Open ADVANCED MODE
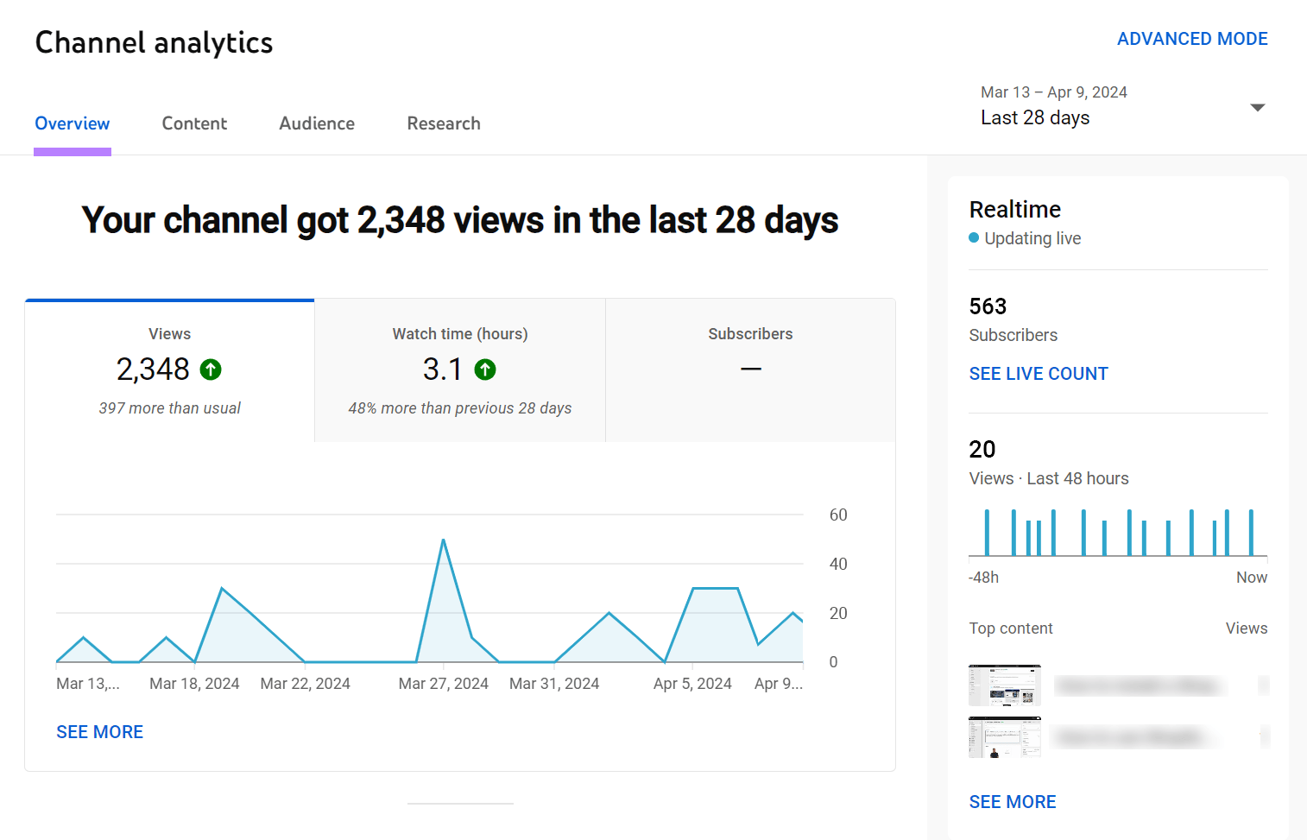The height and width of the screenshot is (840, 1307). coord(1192,38)
